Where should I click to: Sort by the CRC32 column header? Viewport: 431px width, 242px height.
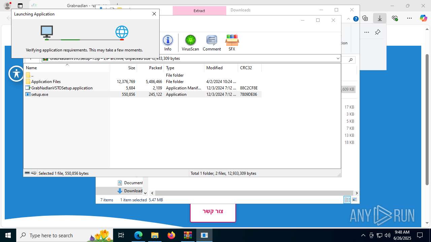pyautogui.click(x=250, y=68)
